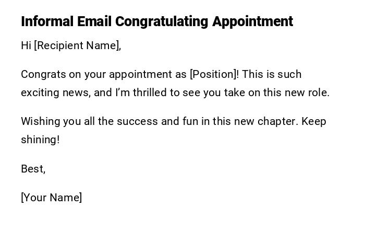Image resolution: width=365 pixels, height=230 pixels.
Task: Click the word "Informal" in the title
Action: (x=47, y=21)
